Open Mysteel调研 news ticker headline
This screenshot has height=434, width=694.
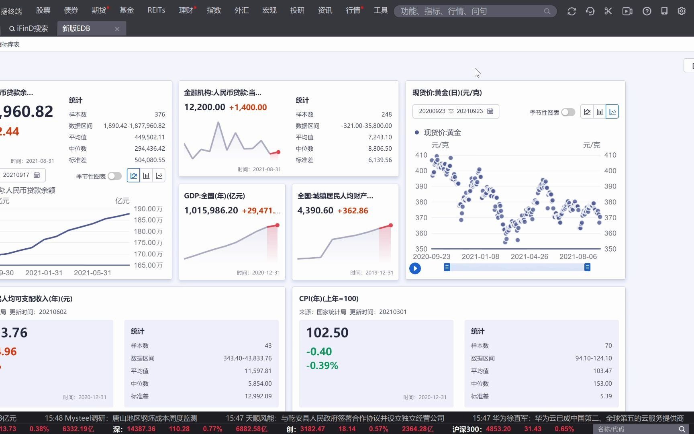(121, 418)
